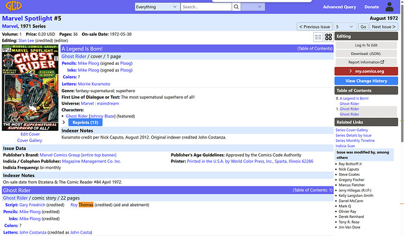The height and width of the screenshot is (236, 404).
Task: Expand the Reprints section arrow
Action: pyautogui.click(x=64, y=122)
